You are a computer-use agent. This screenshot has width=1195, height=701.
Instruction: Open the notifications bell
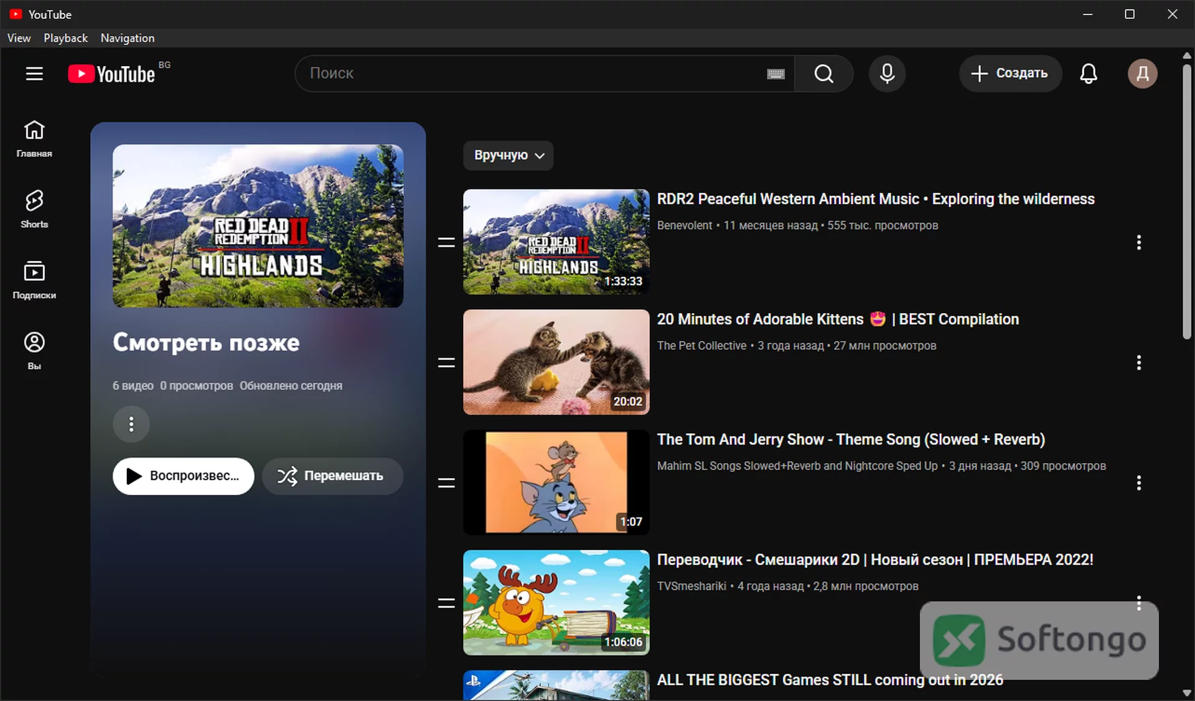(1088, 73)
